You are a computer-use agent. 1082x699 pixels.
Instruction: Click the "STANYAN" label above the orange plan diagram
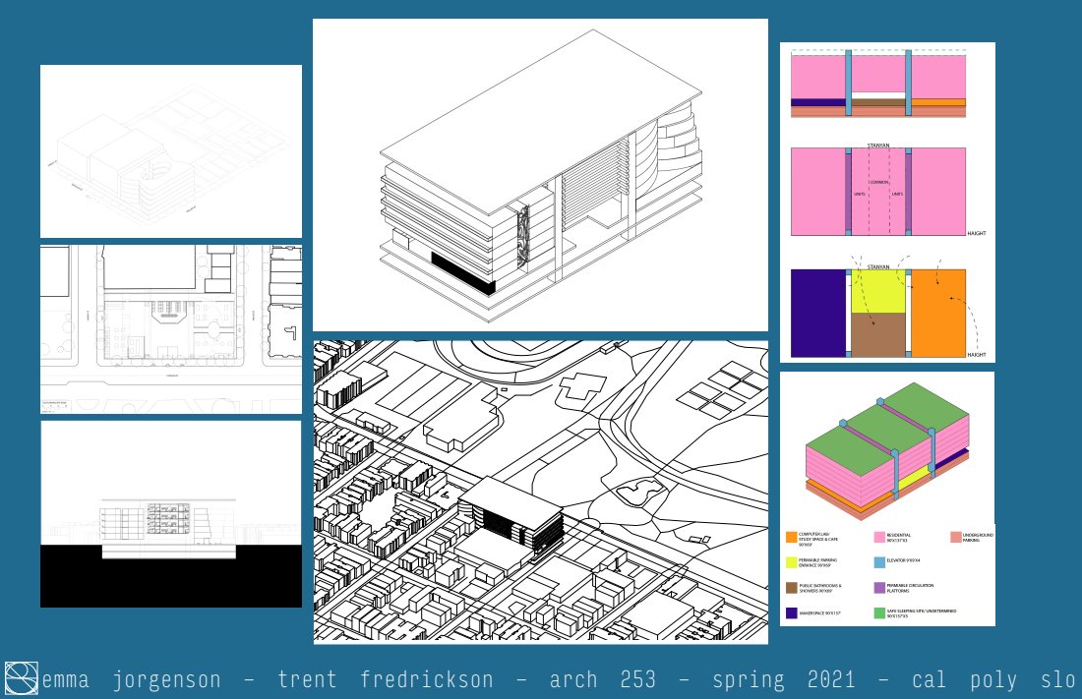[x=877, y=266]
